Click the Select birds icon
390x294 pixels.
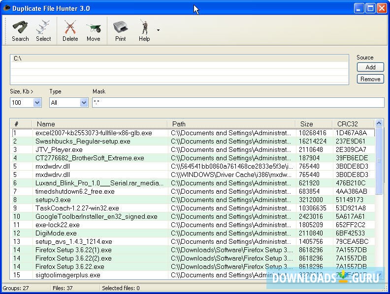[43, 28]
